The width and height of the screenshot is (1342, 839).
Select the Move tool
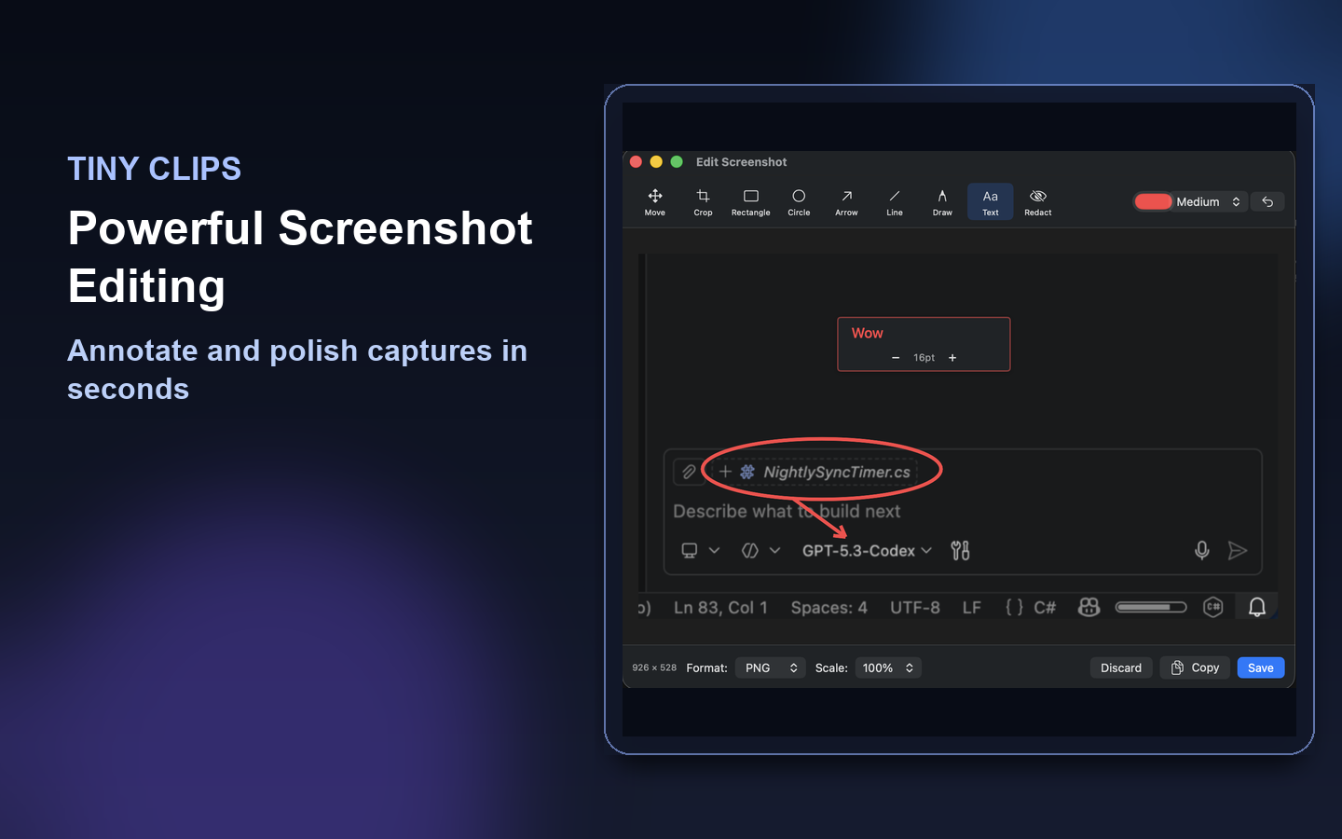[x=655, y=200]
